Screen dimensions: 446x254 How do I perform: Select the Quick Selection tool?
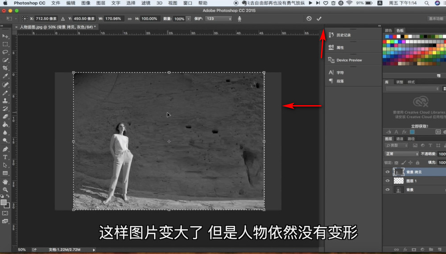[x=5, y=60]
